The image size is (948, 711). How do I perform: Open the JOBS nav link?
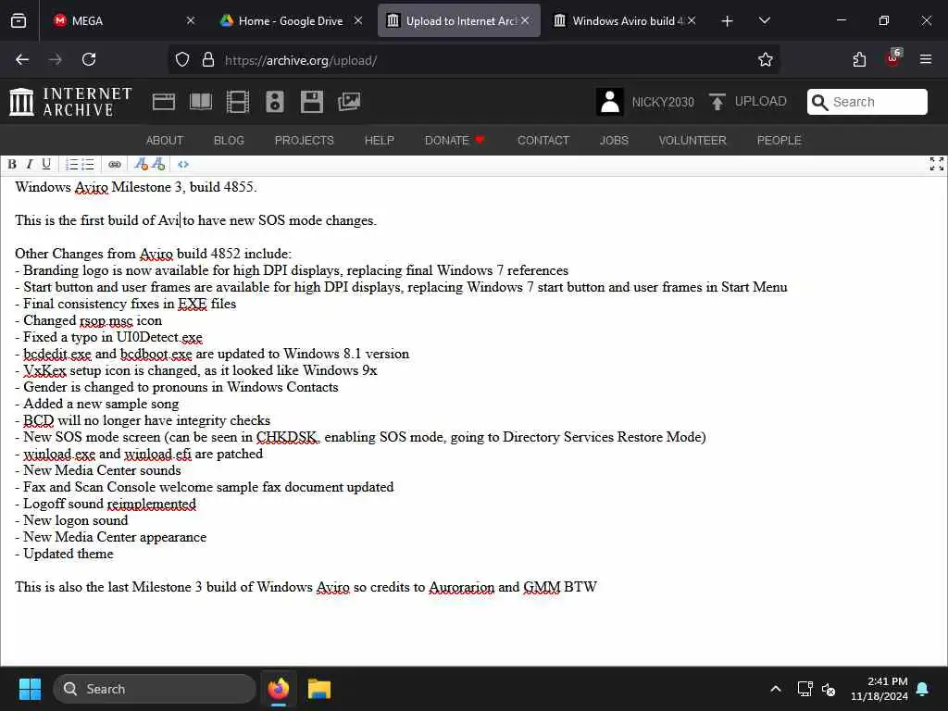tap(614, 141)
